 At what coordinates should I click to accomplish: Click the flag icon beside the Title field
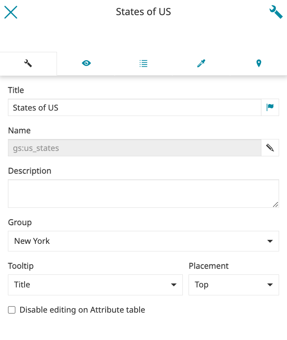pyautogui.click(x=270, y=107)
